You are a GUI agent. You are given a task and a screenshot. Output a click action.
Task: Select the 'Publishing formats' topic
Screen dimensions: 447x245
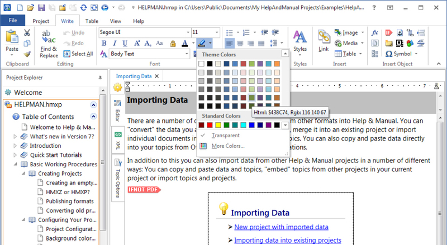(70, 201)
